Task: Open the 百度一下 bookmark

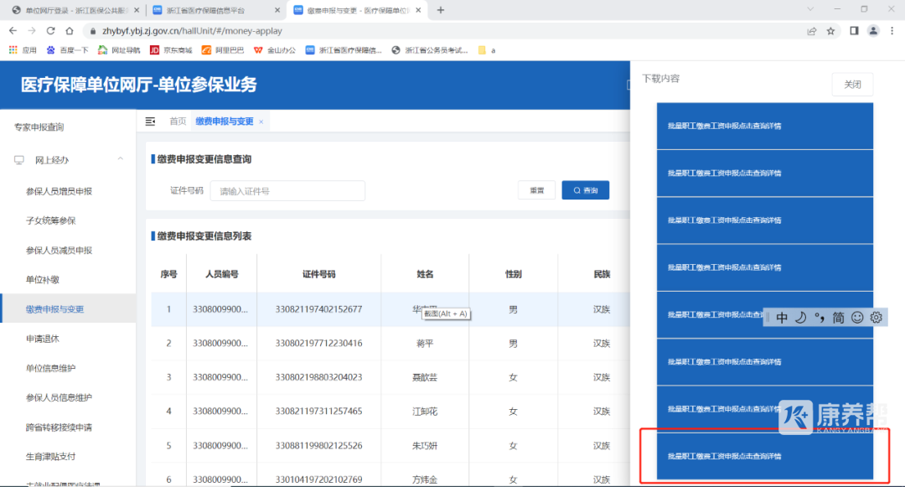Action: pos(68,50)
